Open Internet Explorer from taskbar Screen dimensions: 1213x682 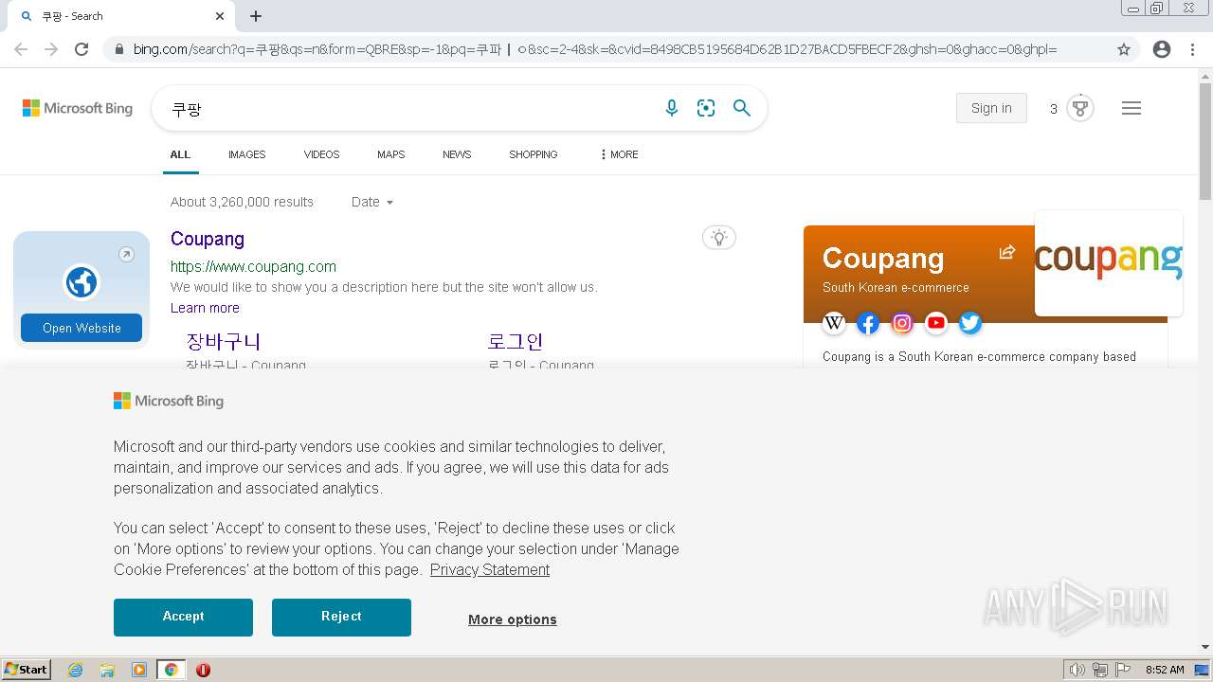(76, 670)
